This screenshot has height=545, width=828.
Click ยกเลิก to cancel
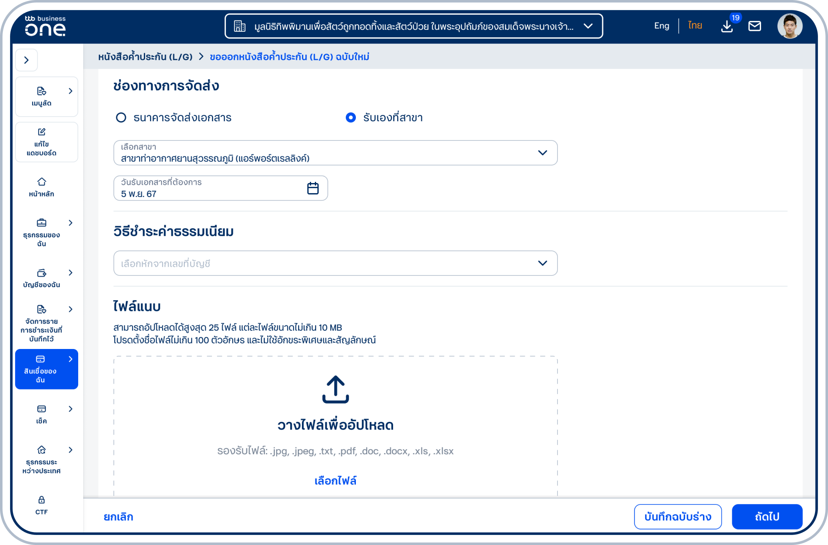[x=118, y=517]
